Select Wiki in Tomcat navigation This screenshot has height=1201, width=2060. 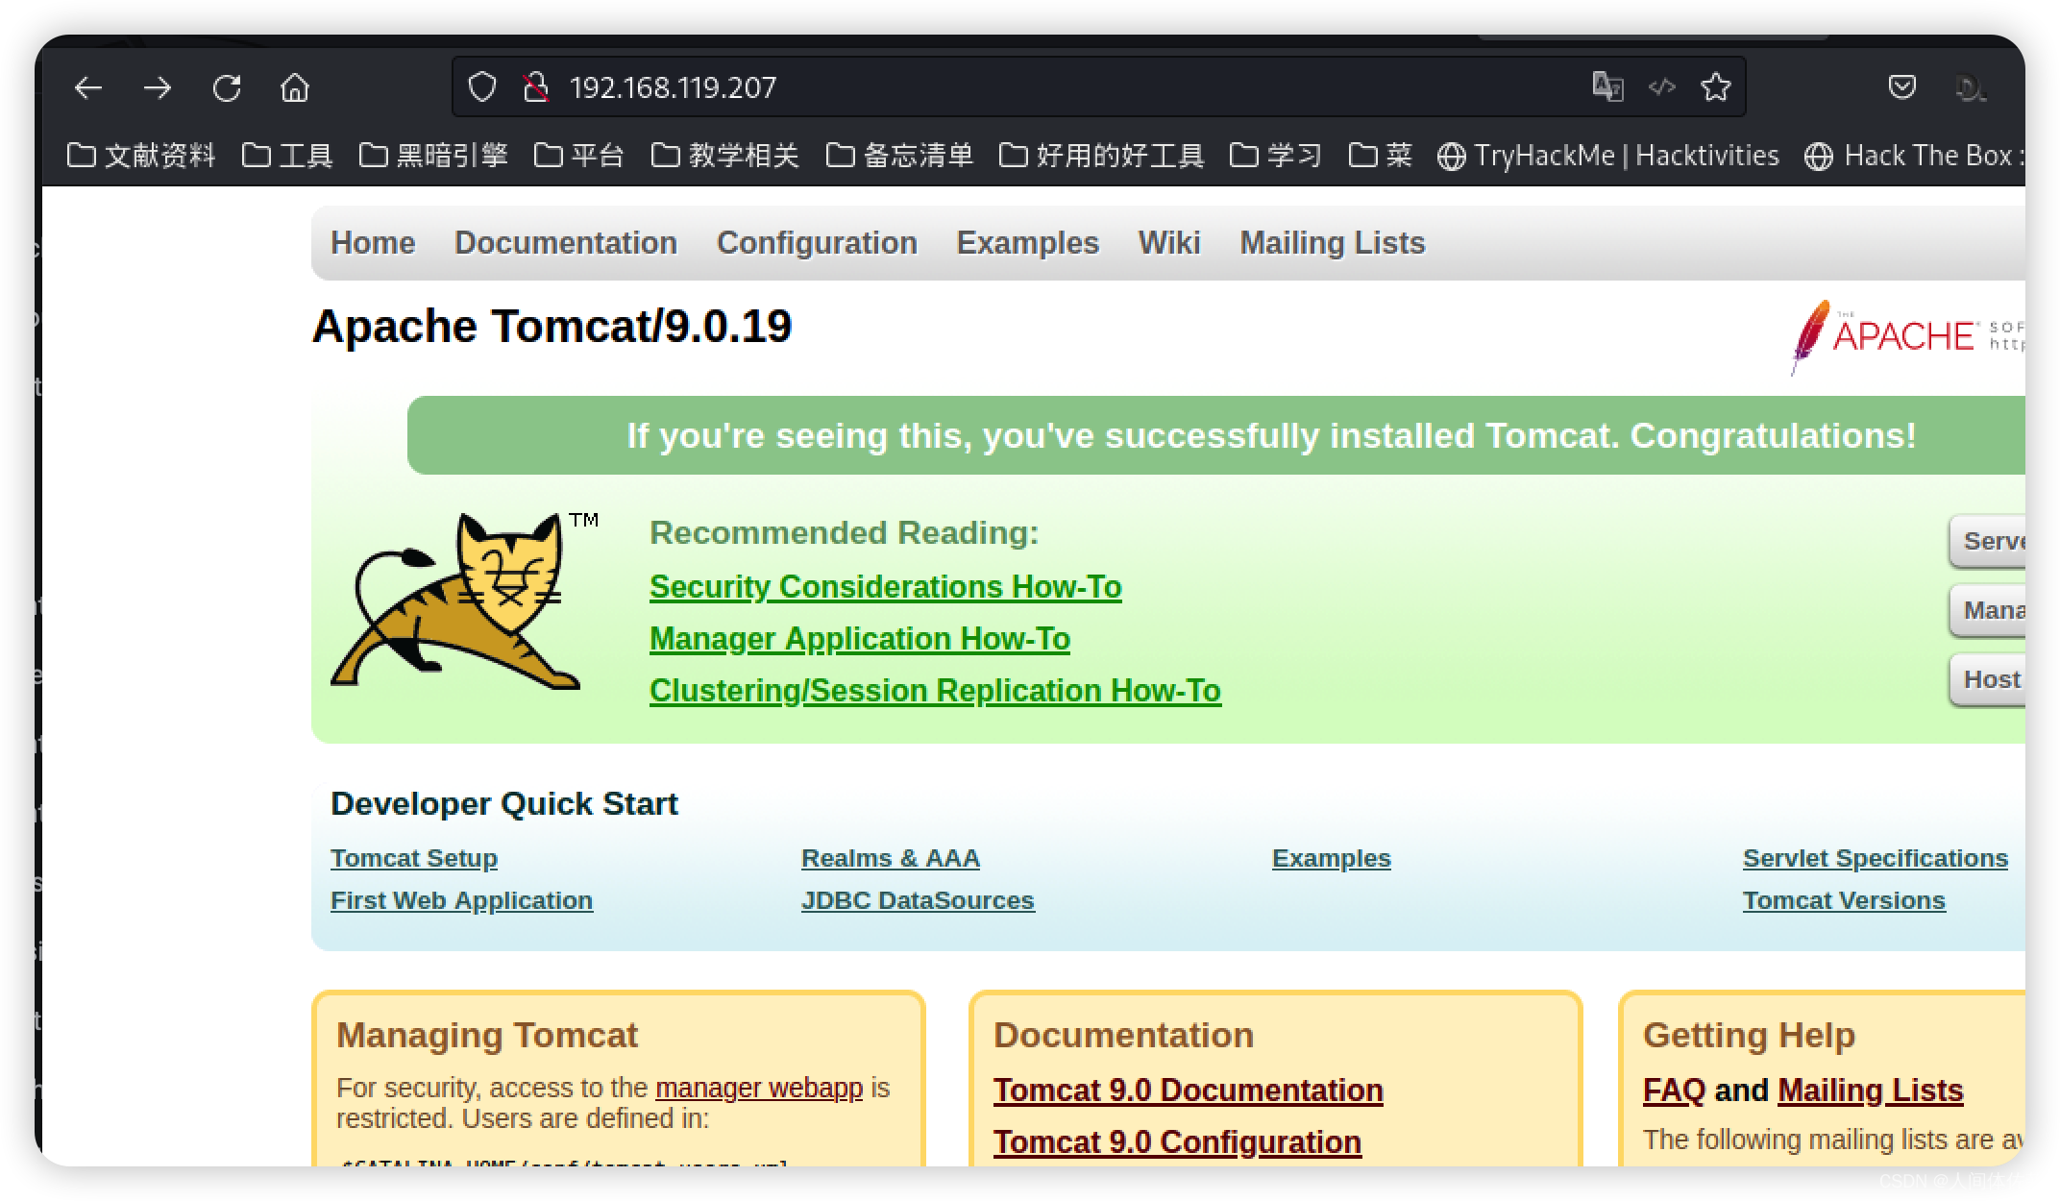tap(1169, 243)
